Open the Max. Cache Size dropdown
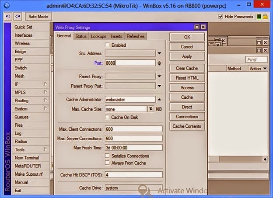273x198 pixels. (x=151, y=109)
